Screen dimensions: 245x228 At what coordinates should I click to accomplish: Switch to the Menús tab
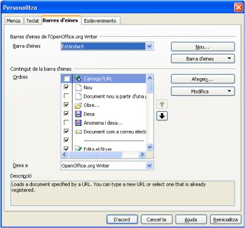13,21
